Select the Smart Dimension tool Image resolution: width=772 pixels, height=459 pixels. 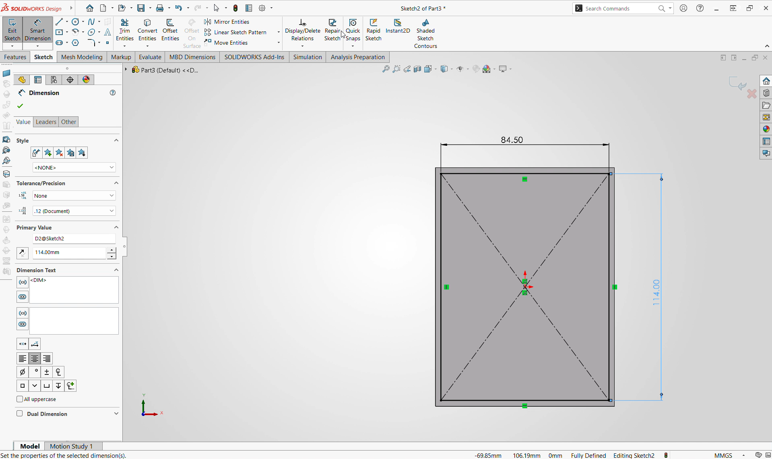pos(37,30)
